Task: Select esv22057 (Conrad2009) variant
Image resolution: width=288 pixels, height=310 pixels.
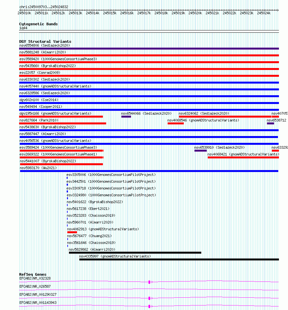Action: pos(40,73)
